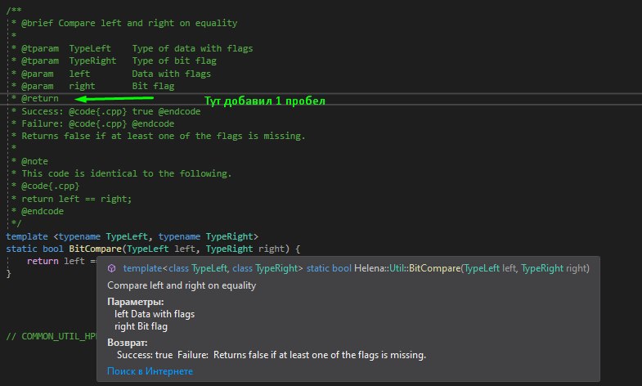
Task: Click the '/**' comment opening line
Action: point(14,11)
